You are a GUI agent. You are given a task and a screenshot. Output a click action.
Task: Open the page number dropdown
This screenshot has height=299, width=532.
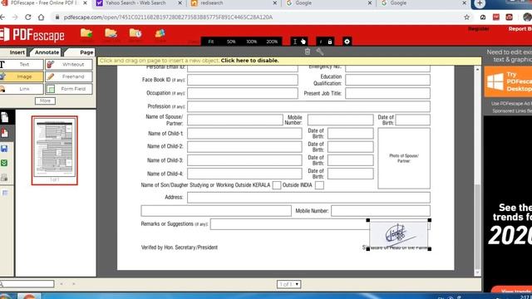[288, 284]
